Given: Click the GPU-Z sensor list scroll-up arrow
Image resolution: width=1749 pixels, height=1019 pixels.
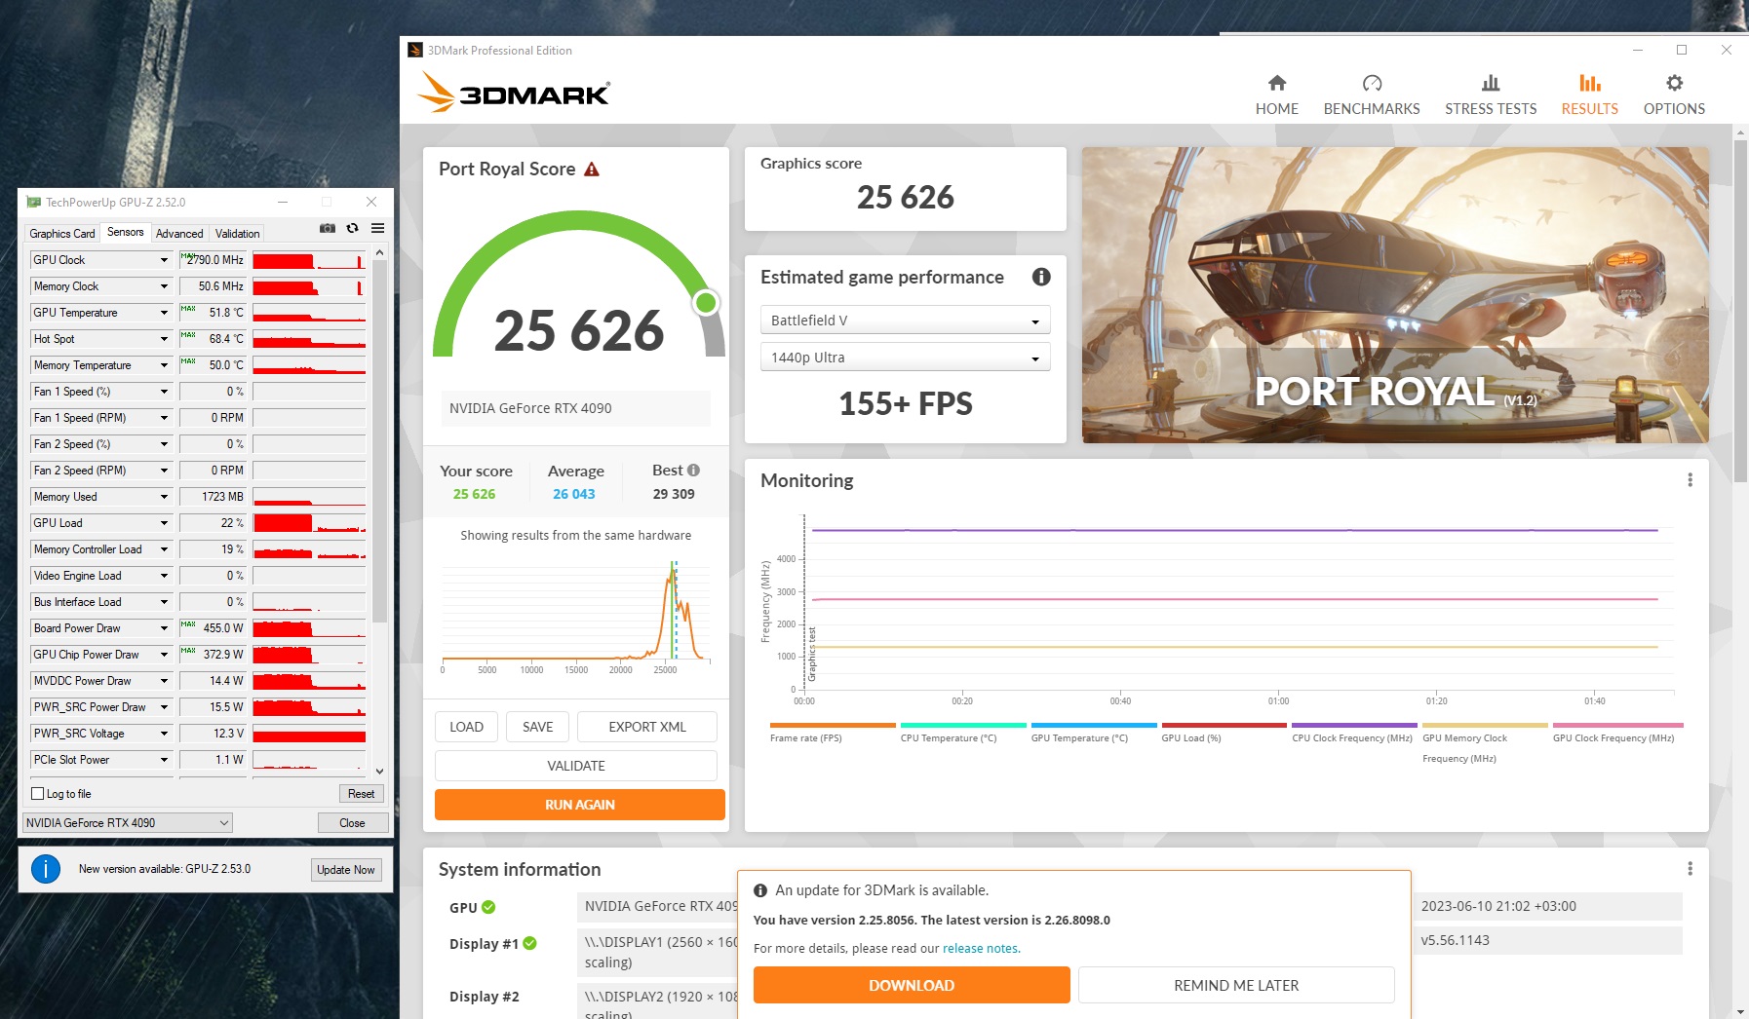Looking at the screenshot, I should coord(380,253).
